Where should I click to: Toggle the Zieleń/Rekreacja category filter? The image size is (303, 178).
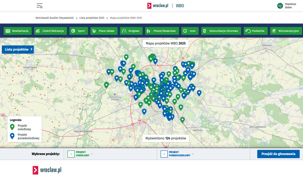tap(51, 31)
